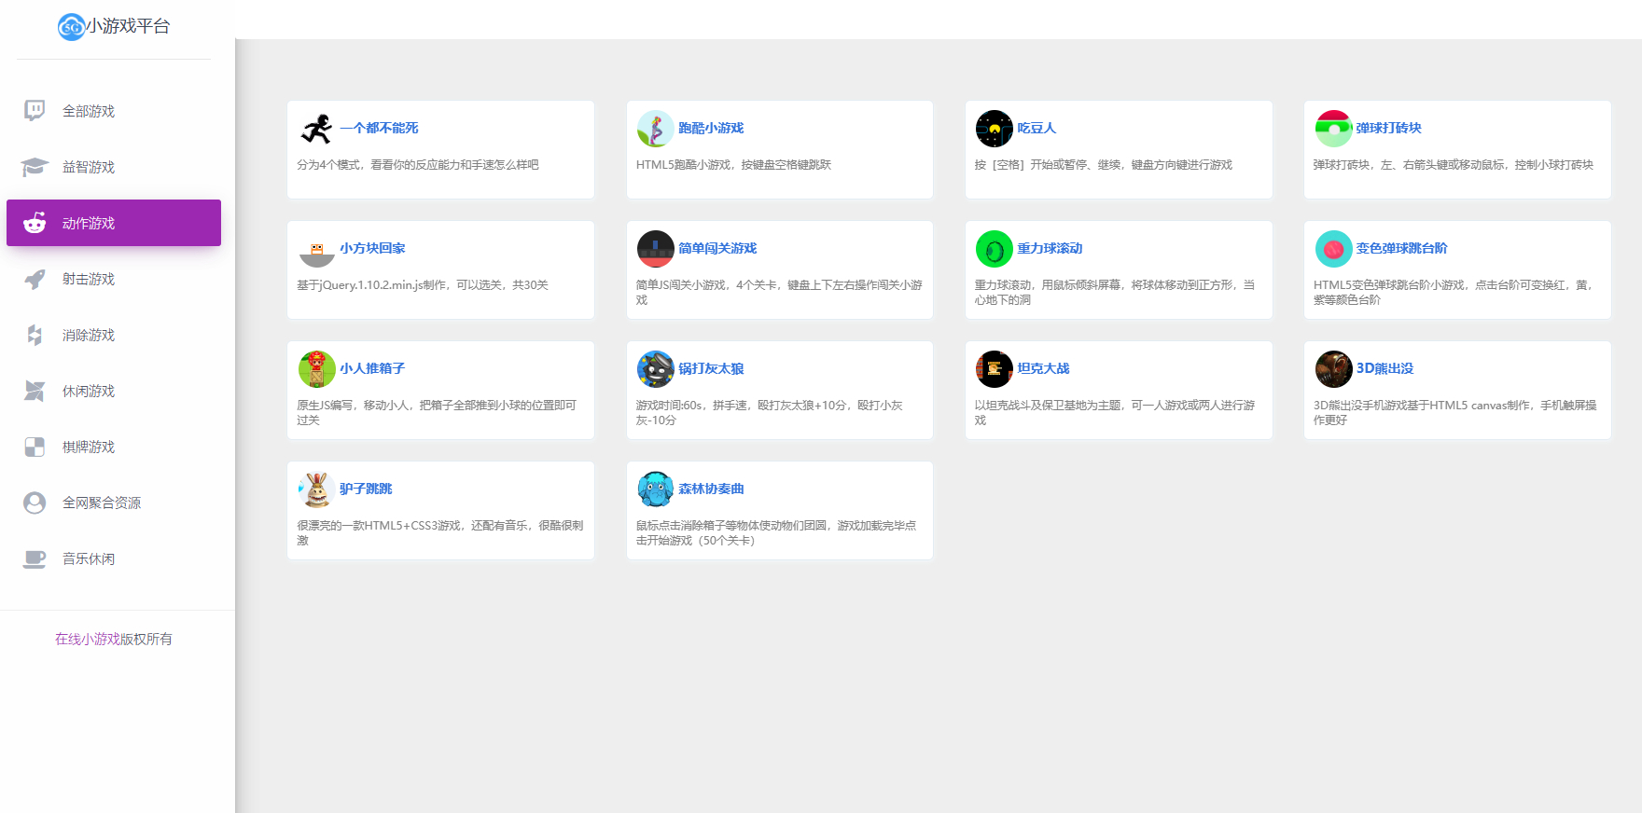The image size is (1642, 813).
Task: Open the 小人推箱子 title link
Action: point(372,368)
